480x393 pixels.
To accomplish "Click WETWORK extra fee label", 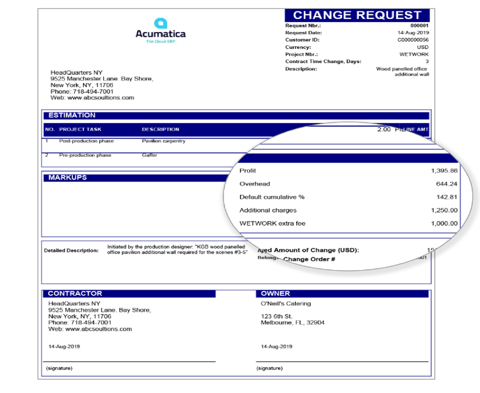I will coord(273,223).
